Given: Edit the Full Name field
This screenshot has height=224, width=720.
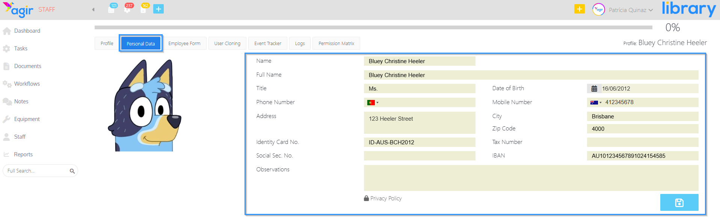Looking at the screenshot, I should click(x=531, y=75).
